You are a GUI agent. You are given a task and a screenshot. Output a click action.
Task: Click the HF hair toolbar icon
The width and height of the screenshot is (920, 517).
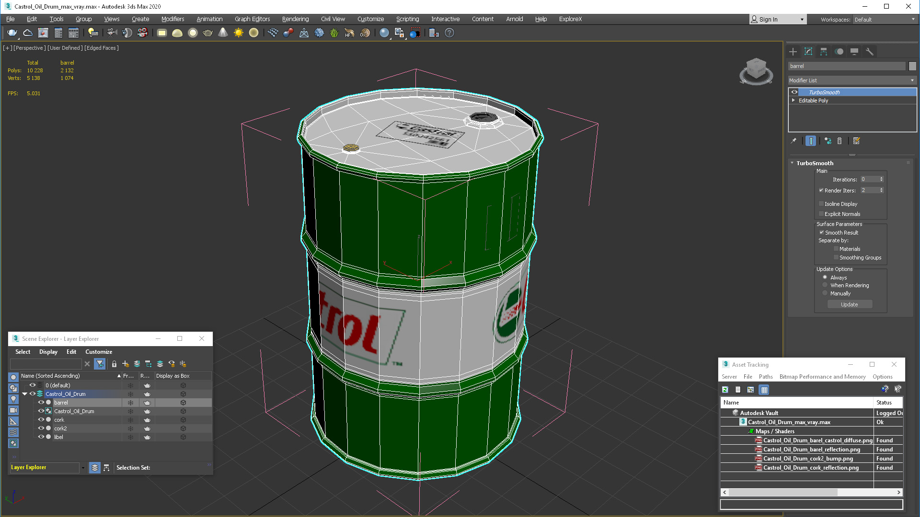(349, 33)
